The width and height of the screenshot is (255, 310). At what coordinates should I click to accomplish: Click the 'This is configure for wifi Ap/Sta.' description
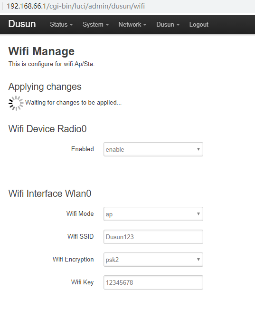(x=51, y=64)
